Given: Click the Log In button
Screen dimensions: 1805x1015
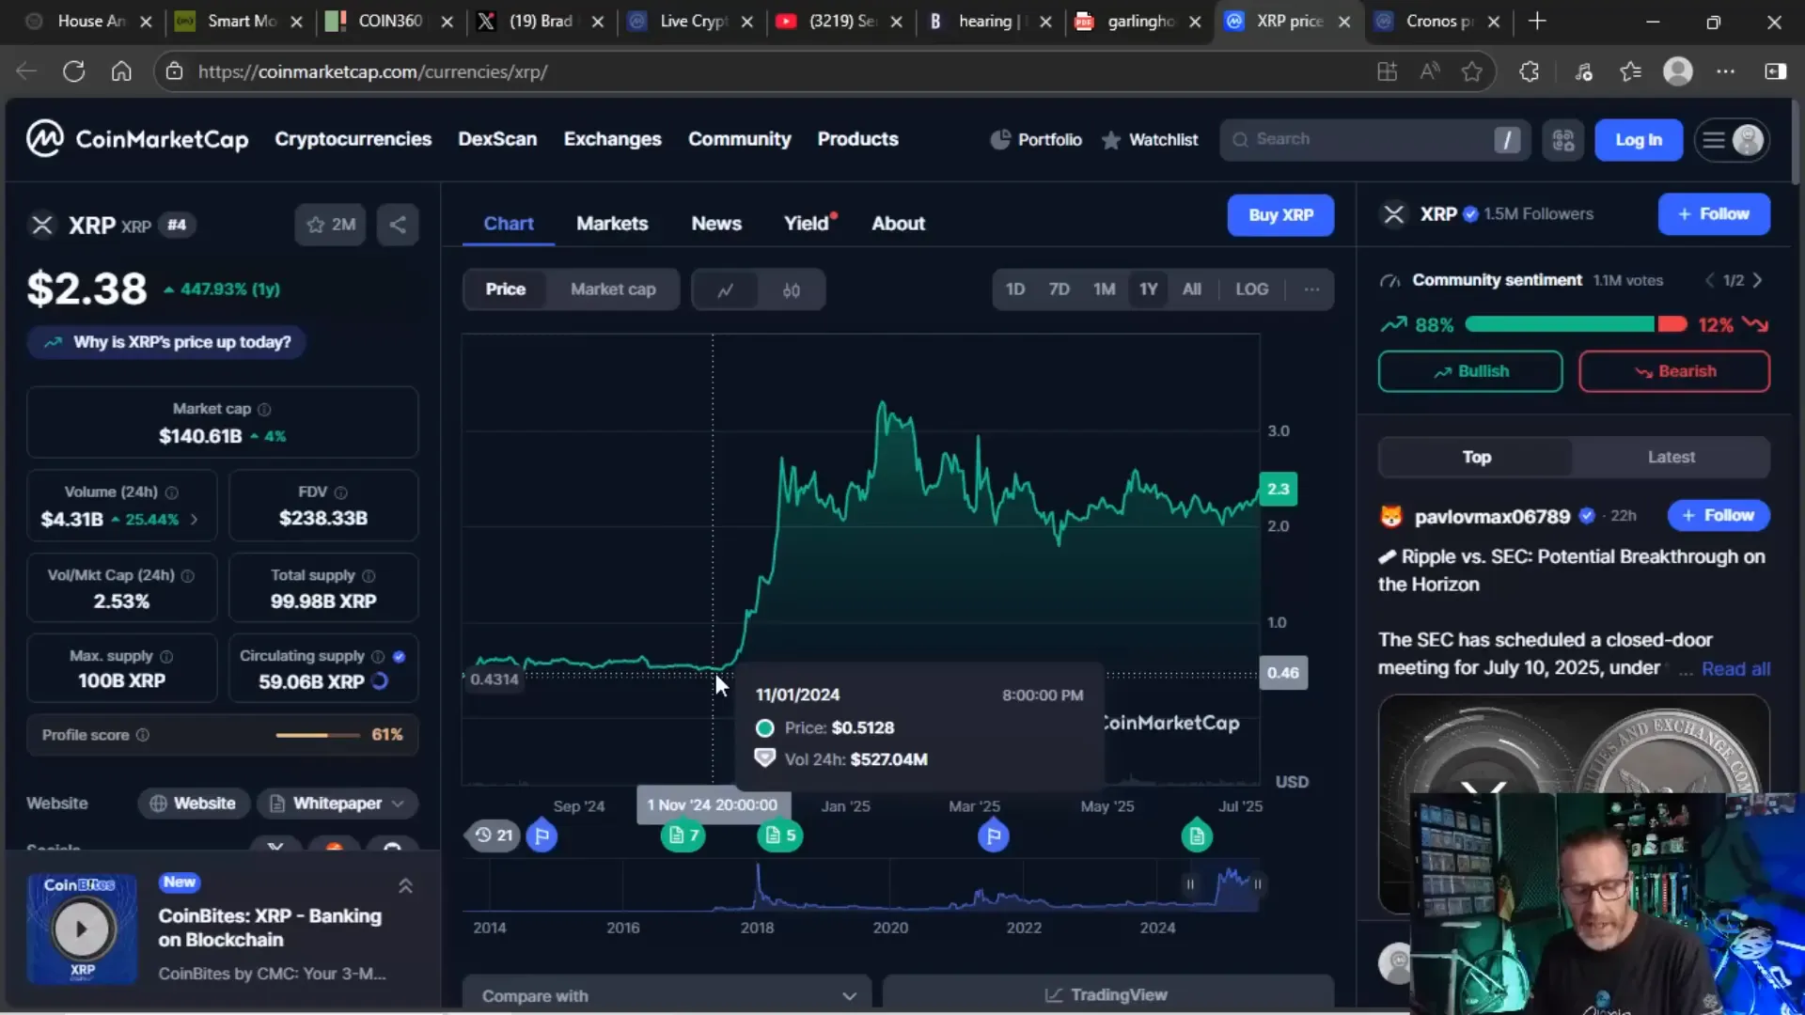Looking at the screenshot, I should 1639,140.
